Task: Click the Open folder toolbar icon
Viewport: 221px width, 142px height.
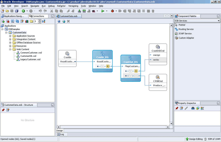Action: [x=7, y=11]
